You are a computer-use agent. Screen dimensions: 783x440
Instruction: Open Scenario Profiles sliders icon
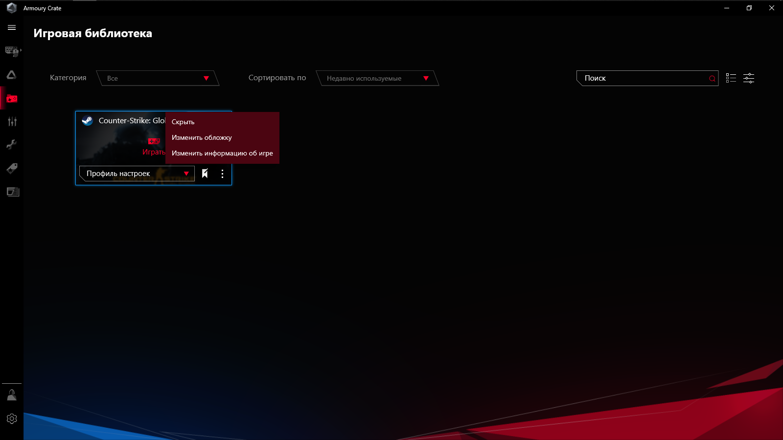12,122
